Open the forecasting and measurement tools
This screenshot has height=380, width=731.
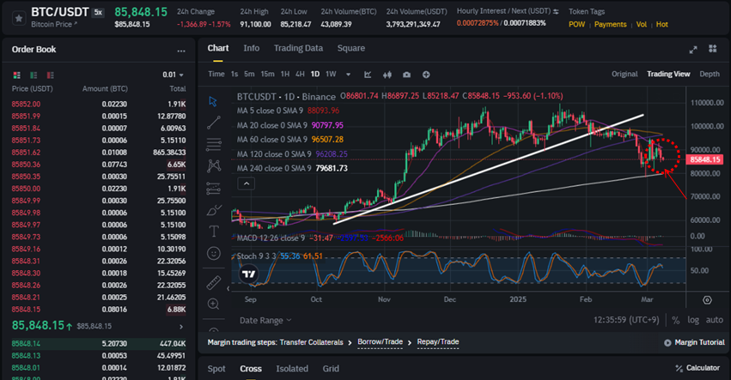pyautogui.click(x=214, y=188)
